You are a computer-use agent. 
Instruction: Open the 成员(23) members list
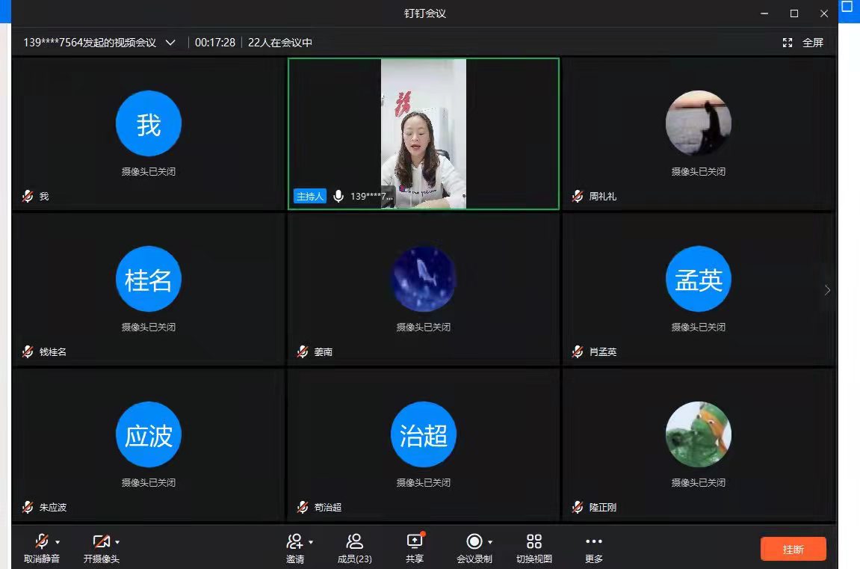pos(354,541)
